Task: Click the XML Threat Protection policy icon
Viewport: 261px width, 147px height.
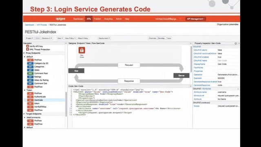Action: (x=27, y=49)
